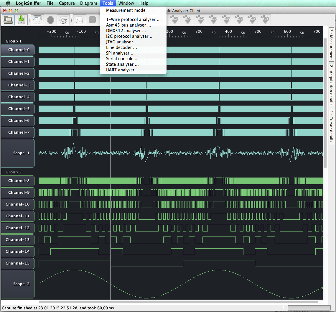Image resolution: width=336 pixels, height=312 pixels.
Task: Expand the Measurement side panel tab
Action: click(x=331, y=44)
